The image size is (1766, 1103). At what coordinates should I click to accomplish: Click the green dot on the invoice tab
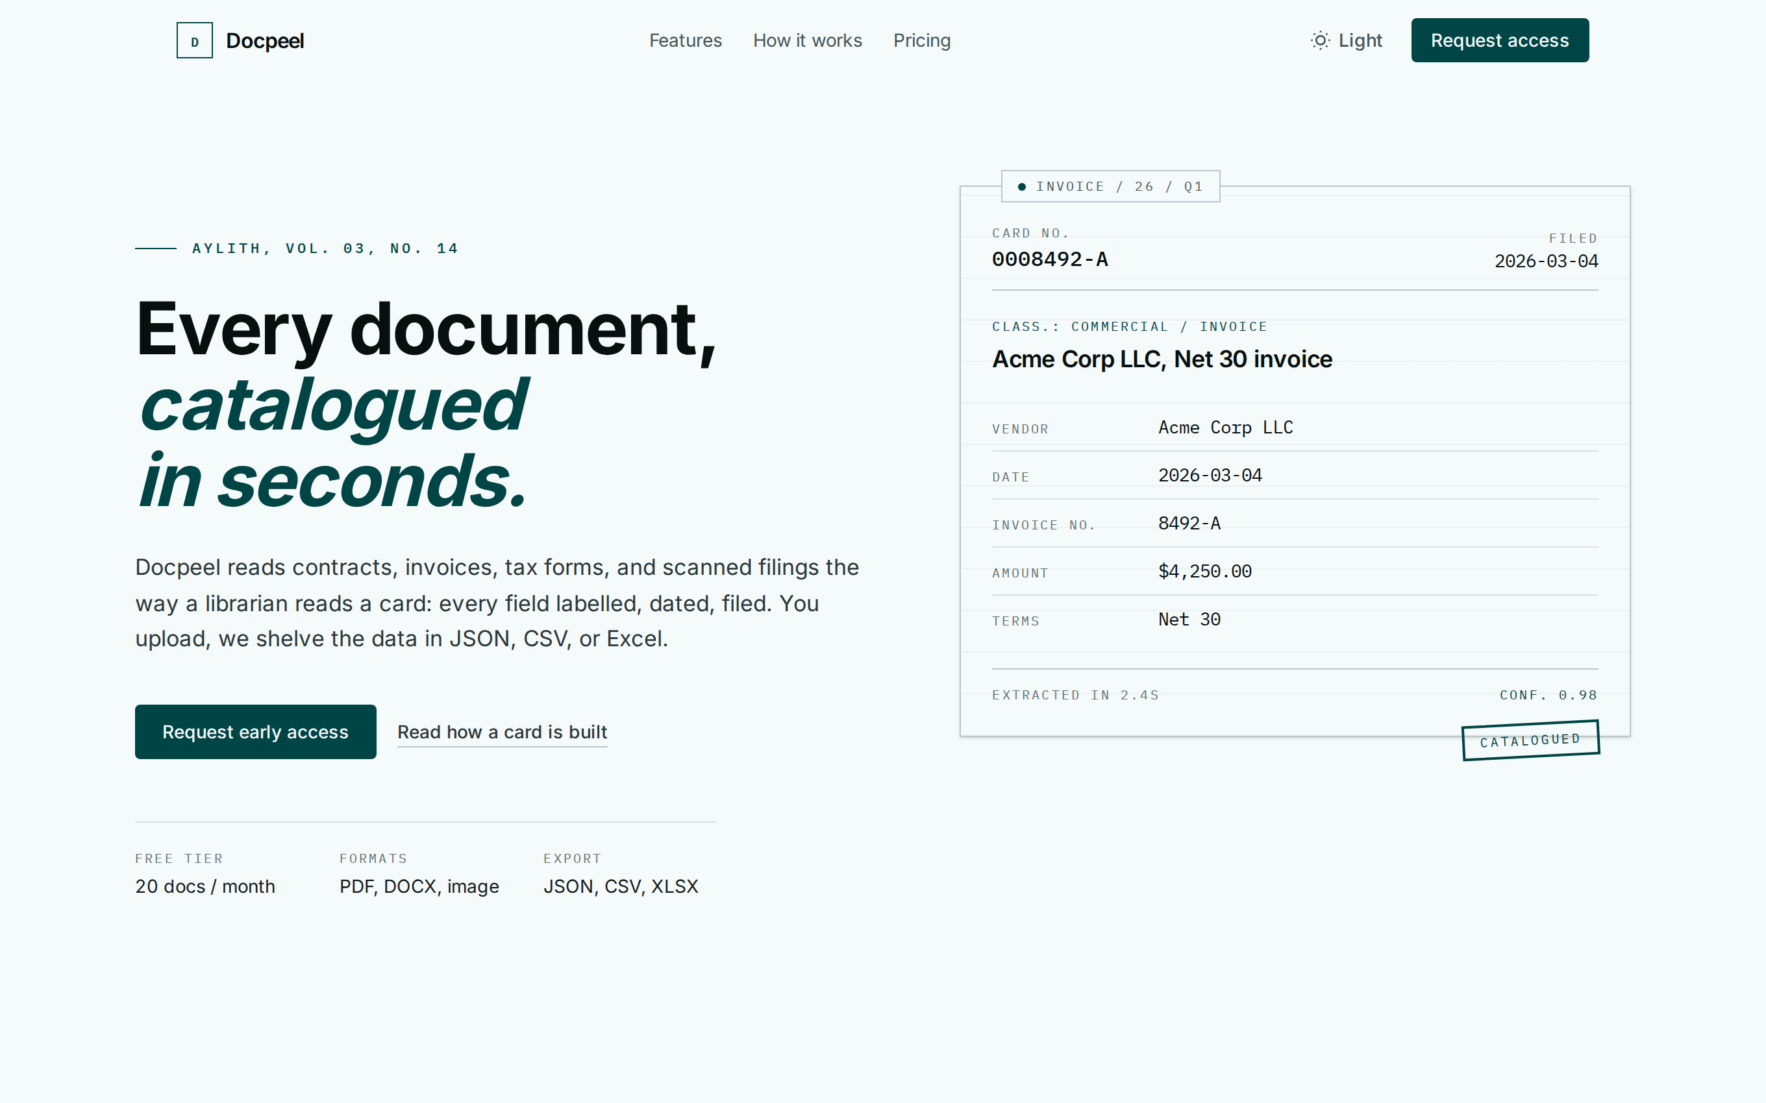tap(1022, 187)
